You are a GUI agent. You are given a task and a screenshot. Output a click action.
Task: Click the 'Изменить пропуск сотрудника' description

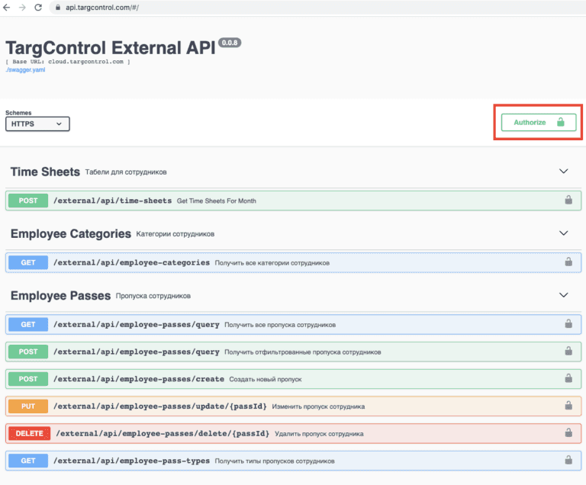point(318,406)
